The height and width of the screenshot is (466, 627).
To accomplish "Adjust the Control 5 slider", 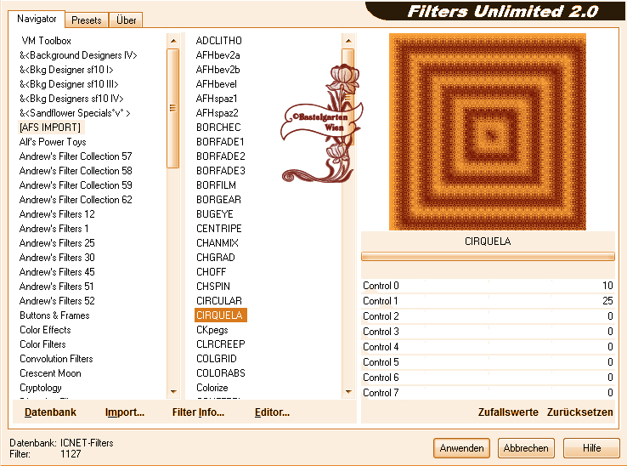I will pyautogui.click(x=488, y=362).
